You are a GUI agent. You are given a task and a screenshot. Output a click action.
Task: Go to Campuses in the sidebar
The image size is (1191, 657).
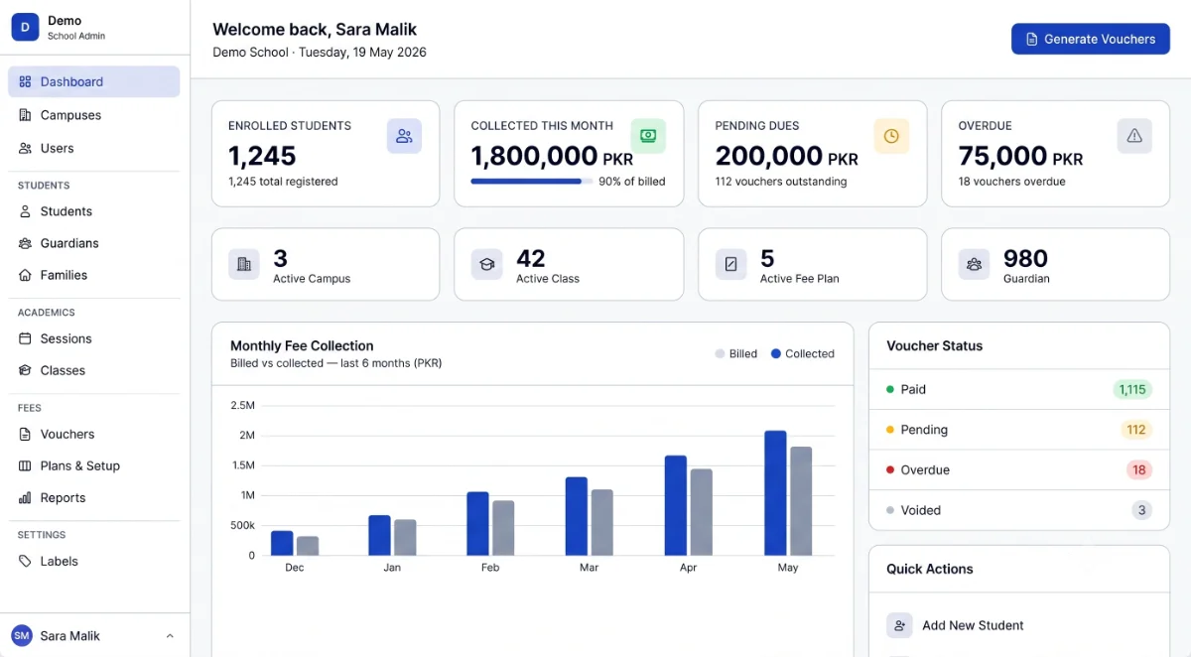(x=94, y=115)
